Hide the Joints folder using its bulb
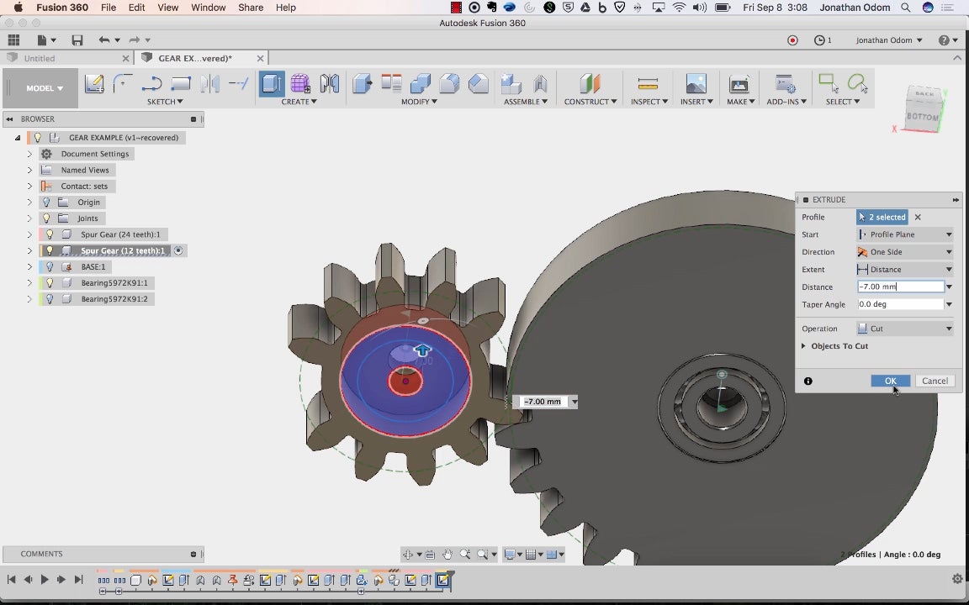 click(x=46, y=218)
